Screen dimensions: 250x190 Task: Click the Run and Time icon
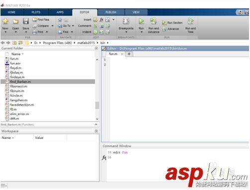click(190, 21)
